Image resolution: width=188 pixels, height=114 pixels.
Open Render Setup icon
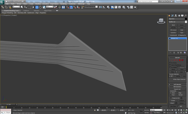pyautogui.click(x=128, y=7)
